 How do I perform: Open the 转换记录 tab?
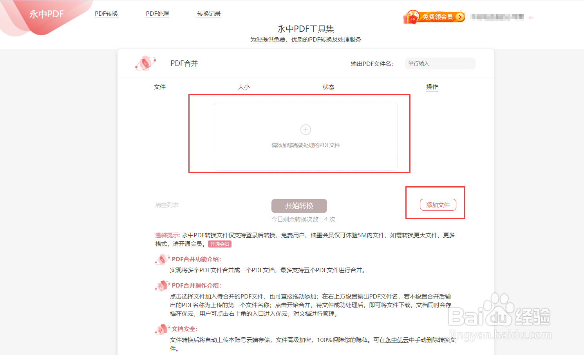tap(209, 14)
